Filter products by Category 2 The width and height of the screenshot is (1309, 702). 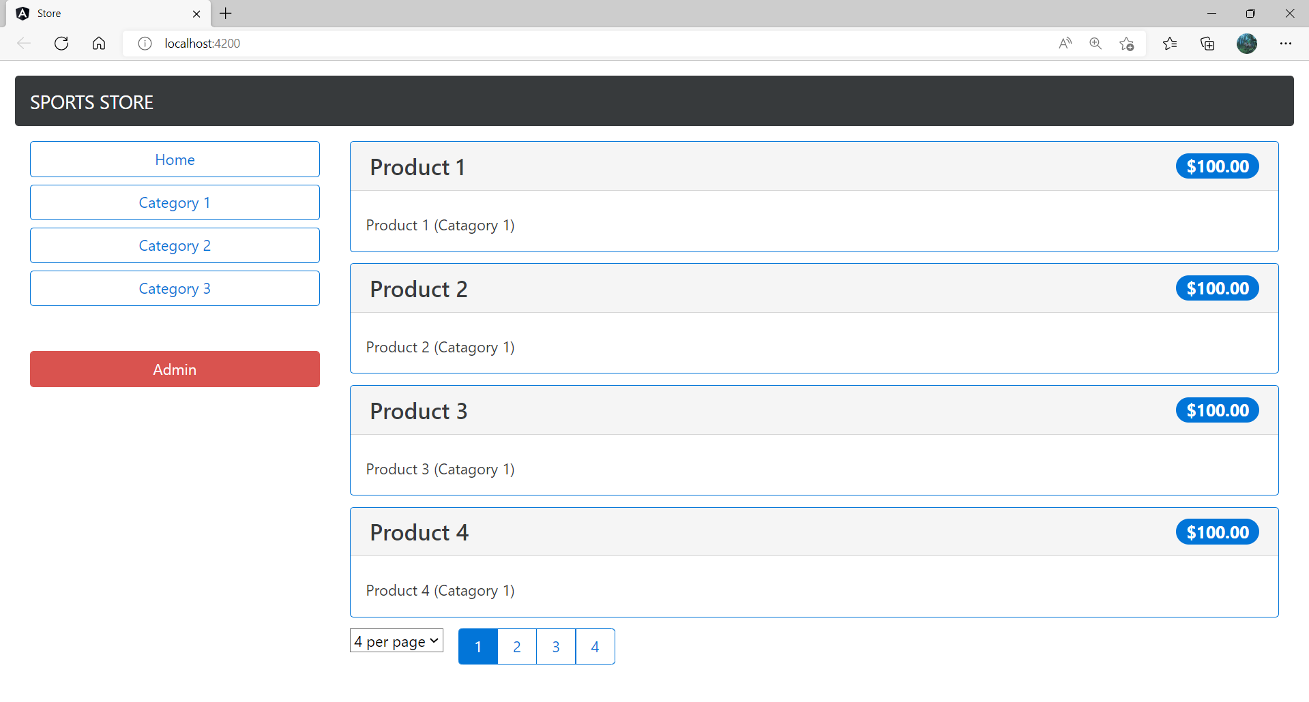(x=175, y=245)
